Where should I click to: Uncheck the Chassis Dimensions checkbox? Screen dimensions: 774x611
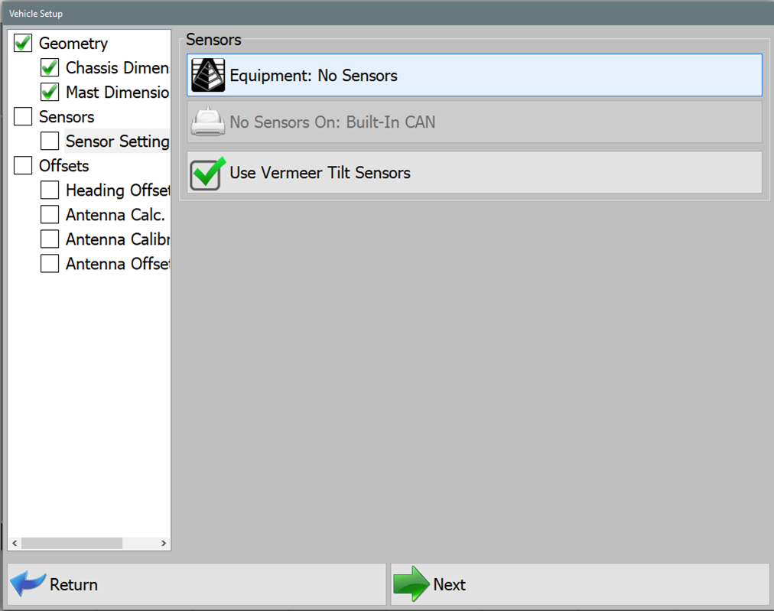point(50,67)
